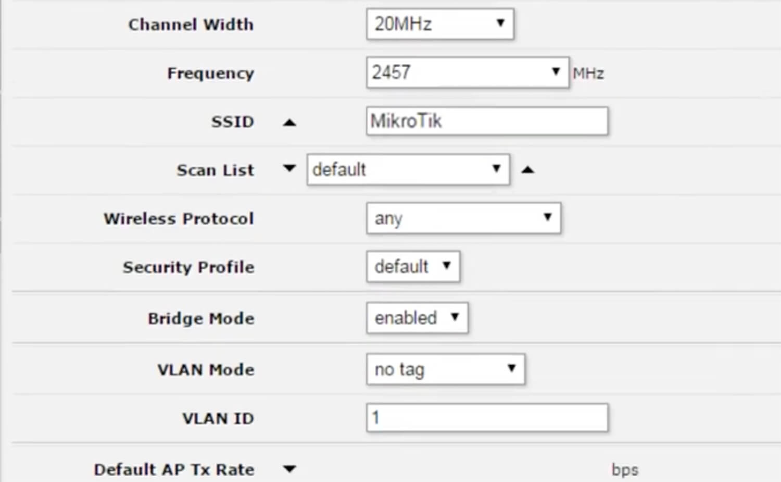The image size is (781, 482).
Task: Click the Wireless Protocol label text
Action: pos(179,218)
